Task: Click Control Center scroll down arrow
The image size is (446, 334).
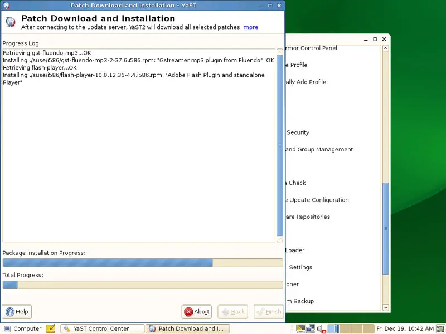Action: [386, 307]
